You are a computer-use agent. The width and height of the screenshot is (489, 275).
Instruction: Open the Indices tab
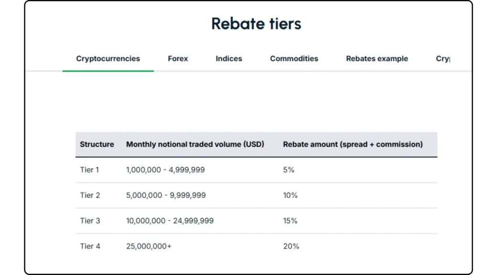(x=229, y=59)
